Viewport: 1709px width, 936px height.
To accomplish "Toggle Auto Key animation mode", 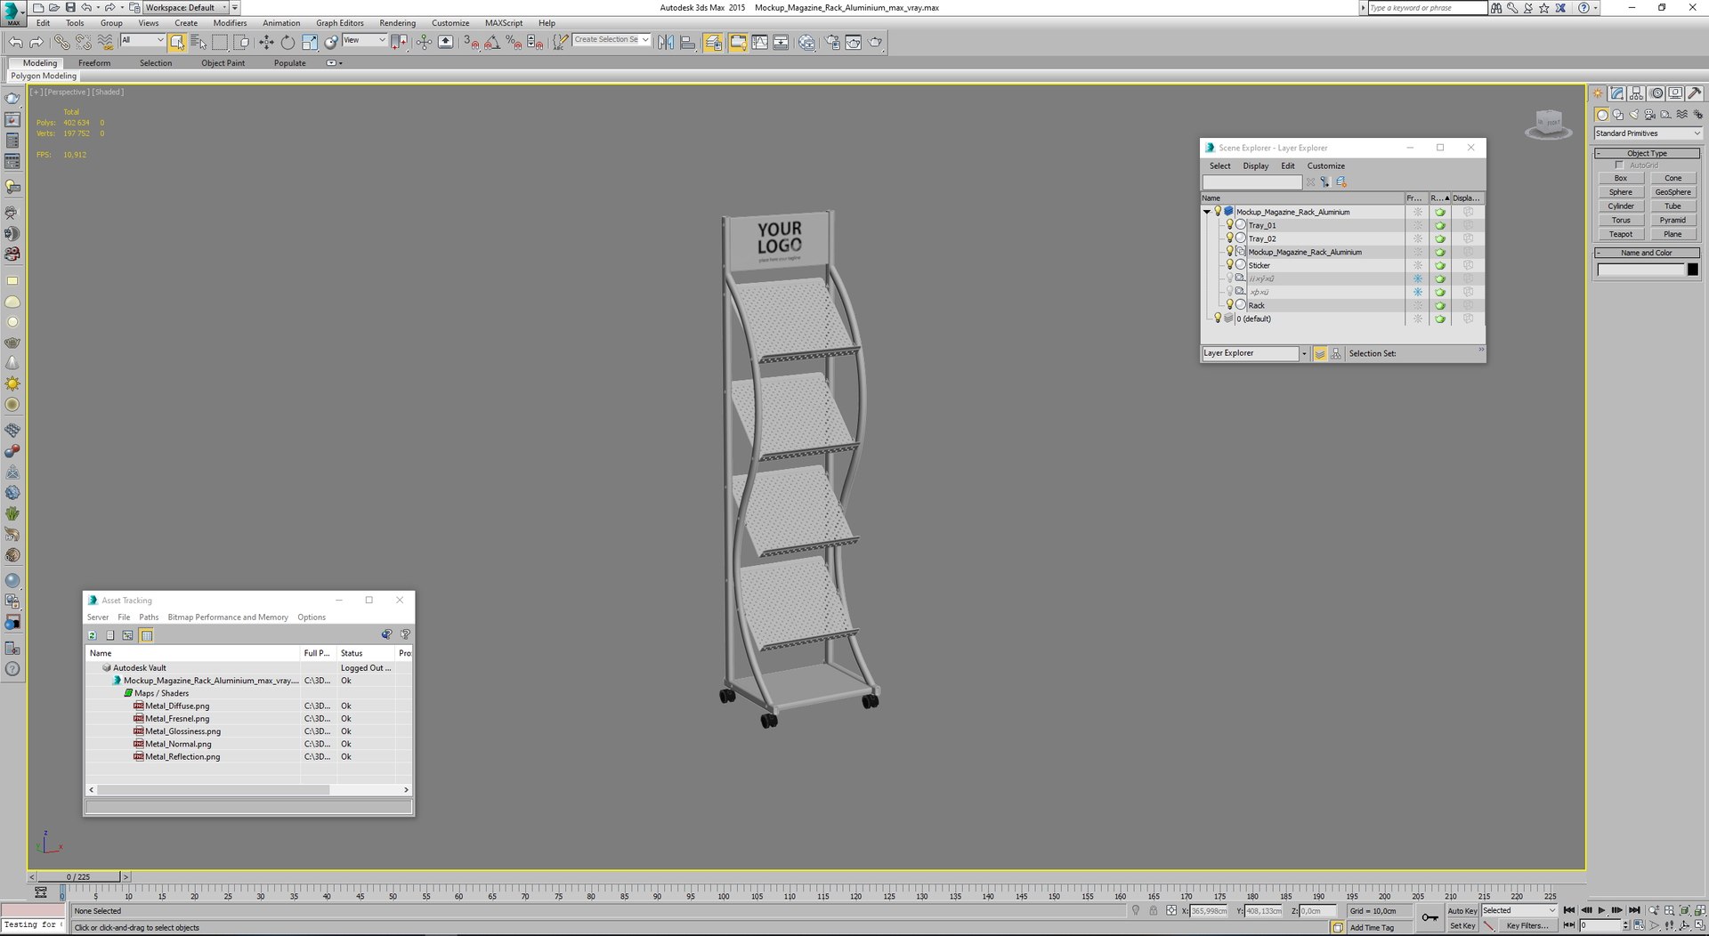I will point(1462,911).
